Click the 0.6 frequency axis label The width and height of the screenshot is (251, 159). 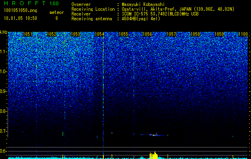click(3, 151)
